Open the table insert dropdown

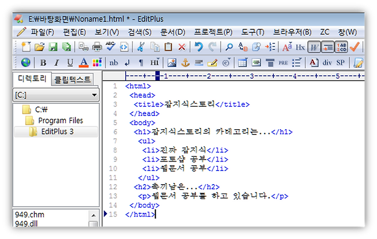coord(243,62)
